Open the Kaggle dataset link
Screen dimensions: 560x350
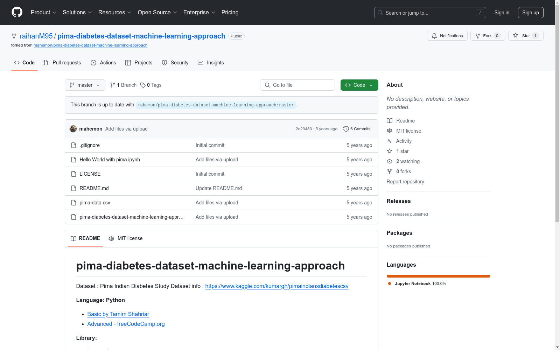[277, 286]
